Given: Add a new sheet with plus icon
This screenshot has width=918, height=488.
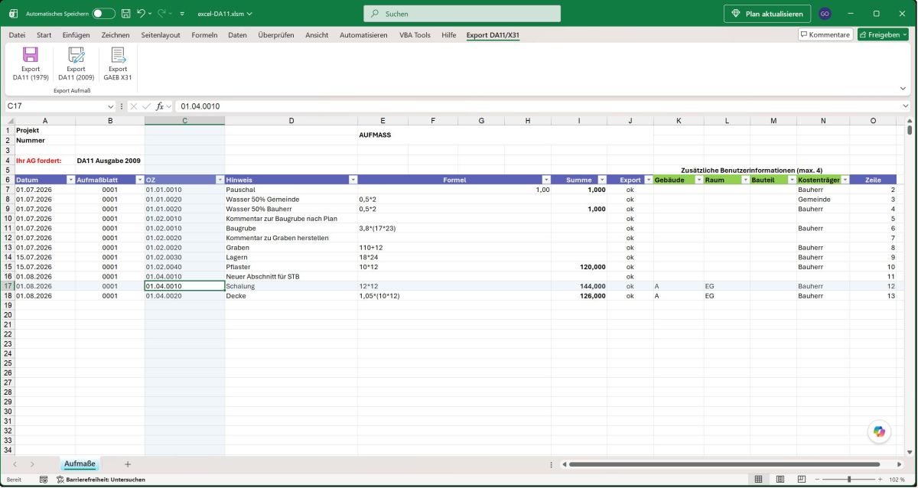Looking at the screenshot, I should coord(128,464).
